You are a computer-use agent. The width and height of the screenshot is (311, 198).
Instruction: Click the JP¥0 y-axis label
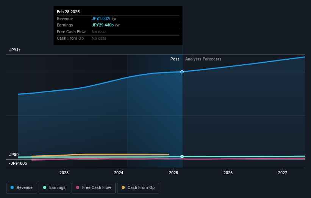14,155
